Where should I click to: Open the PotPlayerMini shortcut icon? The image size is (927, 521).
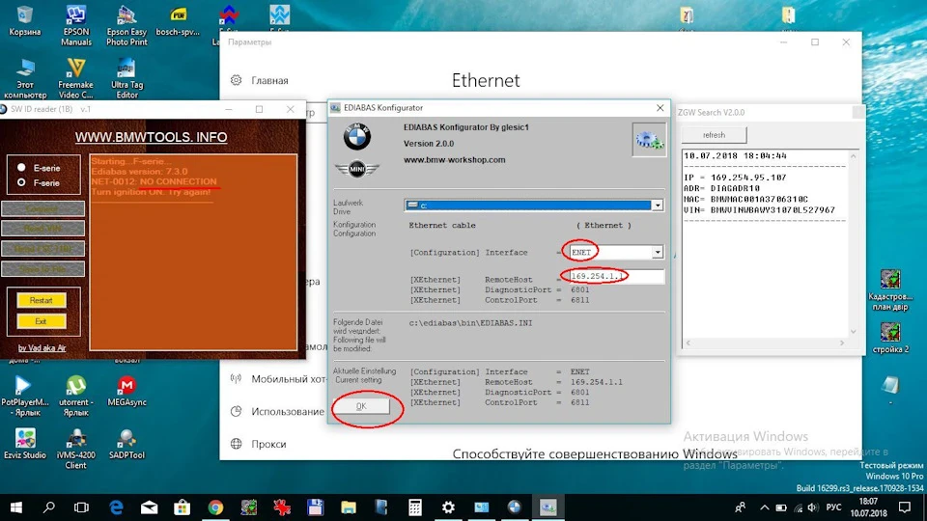(25, 396)
